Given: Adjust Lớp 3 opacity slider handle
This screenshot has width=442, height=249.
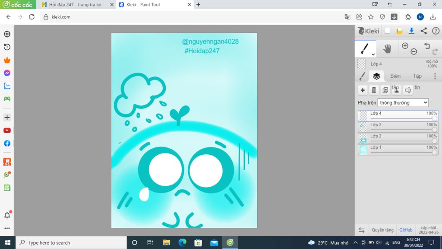Looking at the screenshot, I should 434,130.
